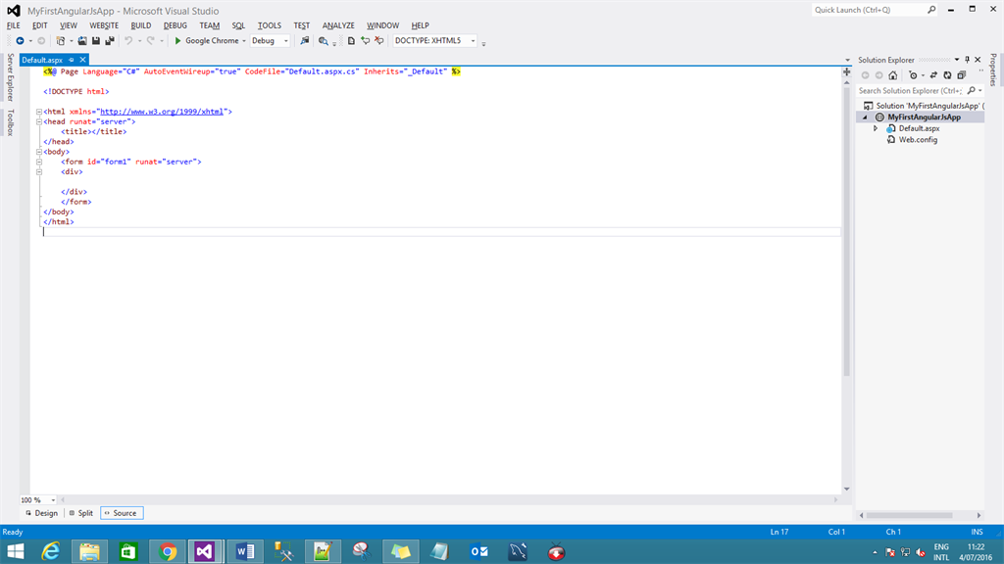Screen dimensions: 1004x564
Task: Toggle pin on Default.aspx tab
Action: pyautogui.click(x=71, y=60)
